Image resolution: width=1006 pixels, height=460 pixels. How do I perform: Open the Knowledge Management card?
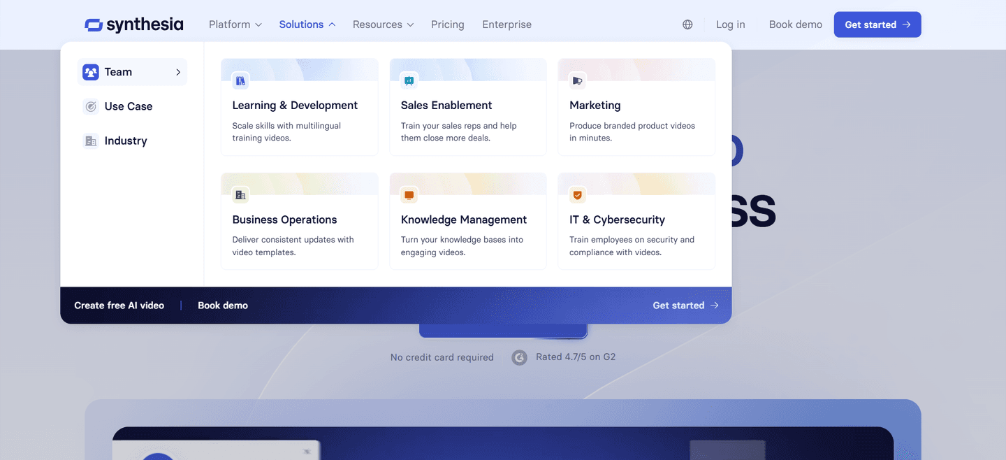tap(468, 221)
